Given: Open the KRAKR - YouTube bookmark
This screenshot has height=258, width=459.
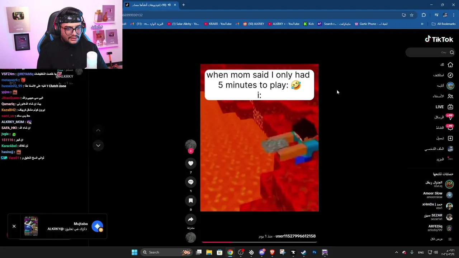Looking at the screenshot, I should point(218,24).
